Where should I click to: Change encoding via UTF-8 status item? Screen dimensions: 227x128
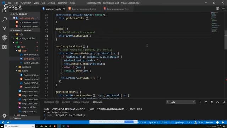tap(164, 122)
